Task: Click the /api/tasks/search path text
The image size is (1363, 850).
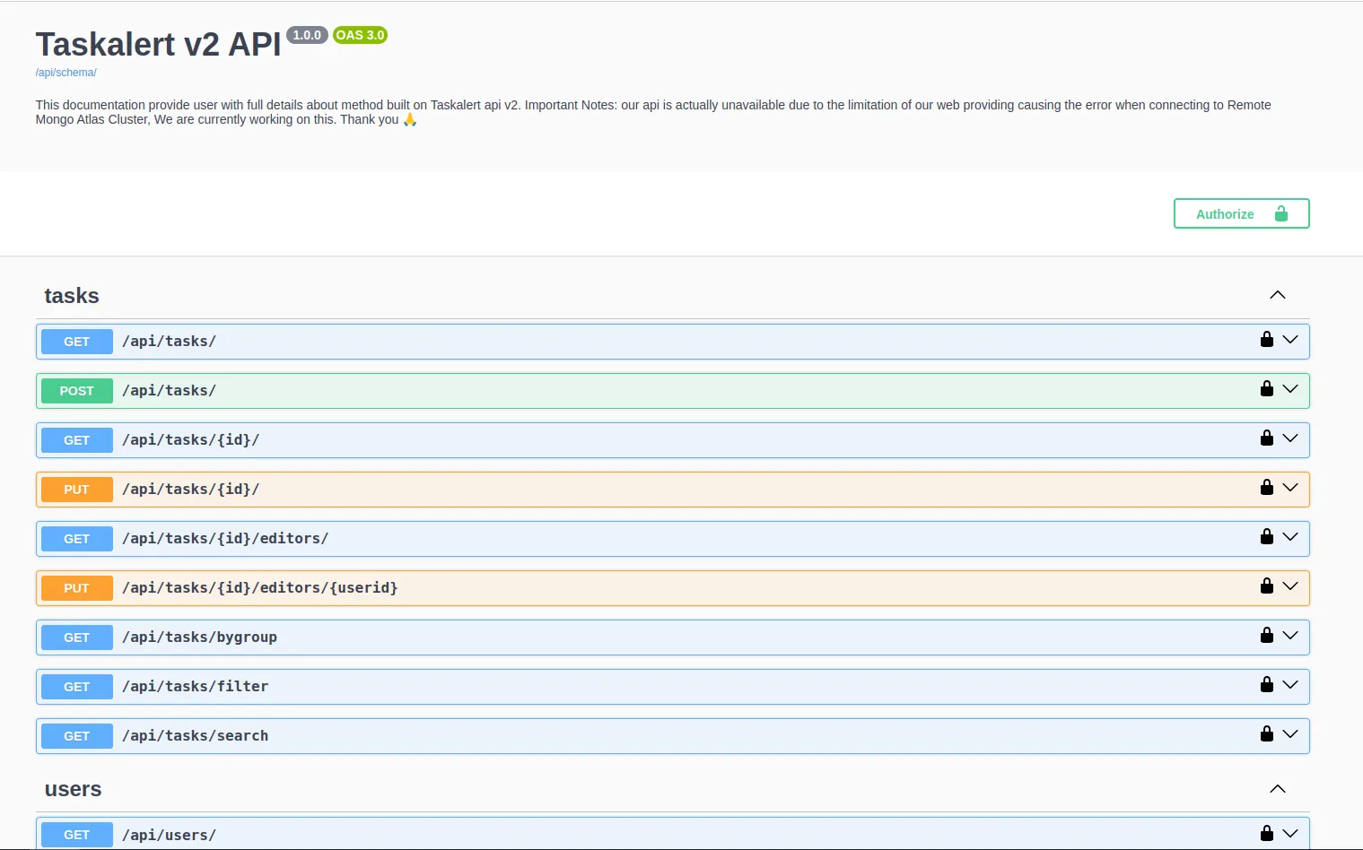Action: click(x=195, y=736)
